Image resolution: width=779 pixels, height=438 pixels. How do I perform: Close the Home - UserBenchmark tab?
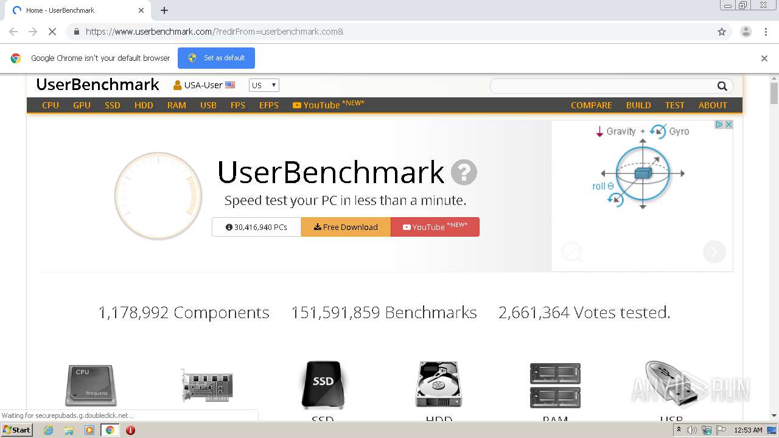click(x=141, y=10)
